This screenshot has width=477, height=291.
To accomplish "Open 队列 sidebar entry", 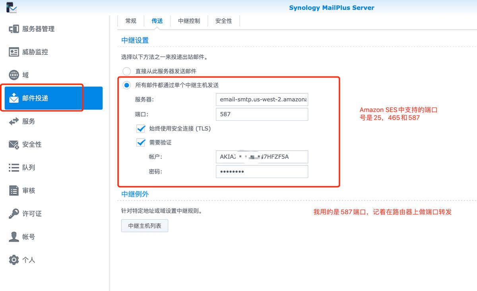I will (54, 167).
